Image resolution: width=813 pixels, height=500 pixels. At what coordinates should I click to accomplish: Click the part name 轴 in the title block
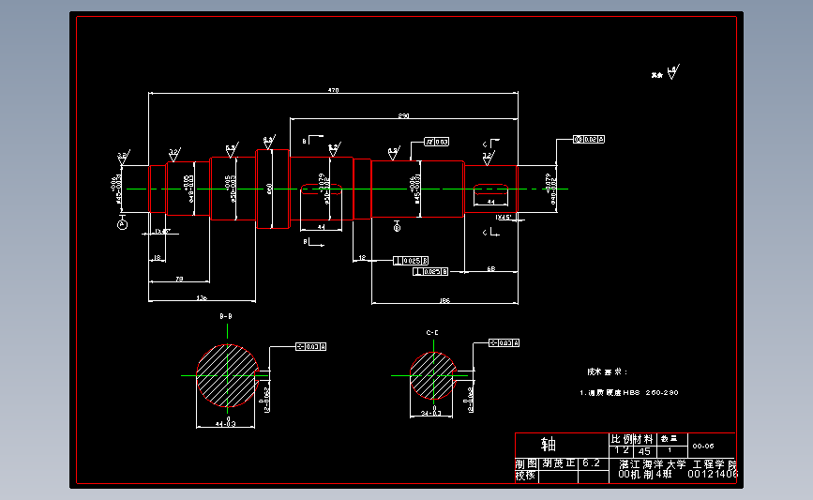(x=548, y=445)
